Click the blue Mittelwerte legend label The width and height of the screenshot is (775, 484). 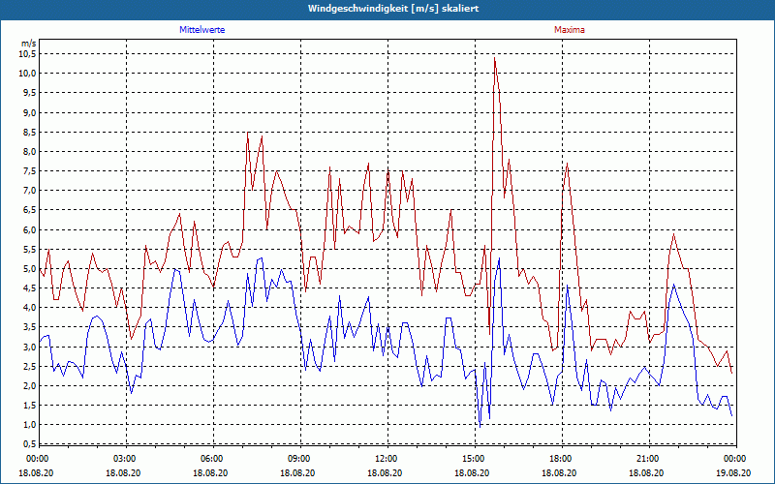pos(201,30)
